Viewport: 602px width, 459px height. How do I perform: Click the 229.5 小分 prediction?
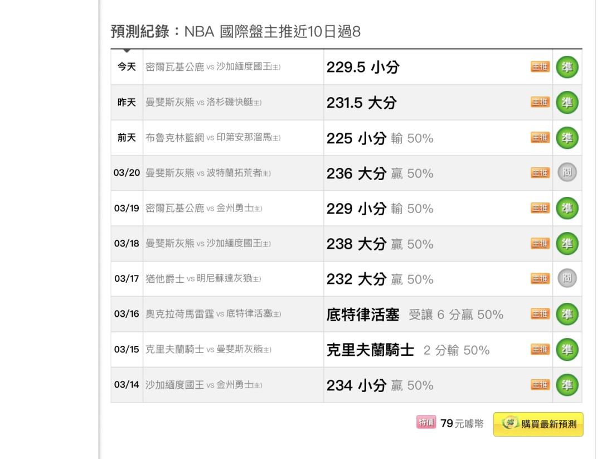coord(363,67)
